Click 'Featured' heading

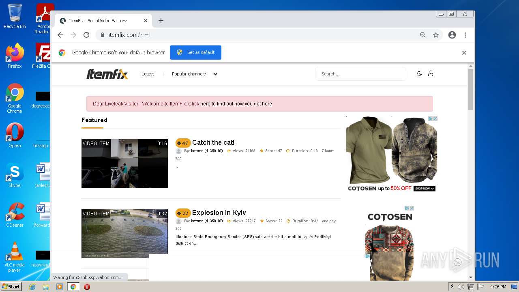[x=94, y=120]
